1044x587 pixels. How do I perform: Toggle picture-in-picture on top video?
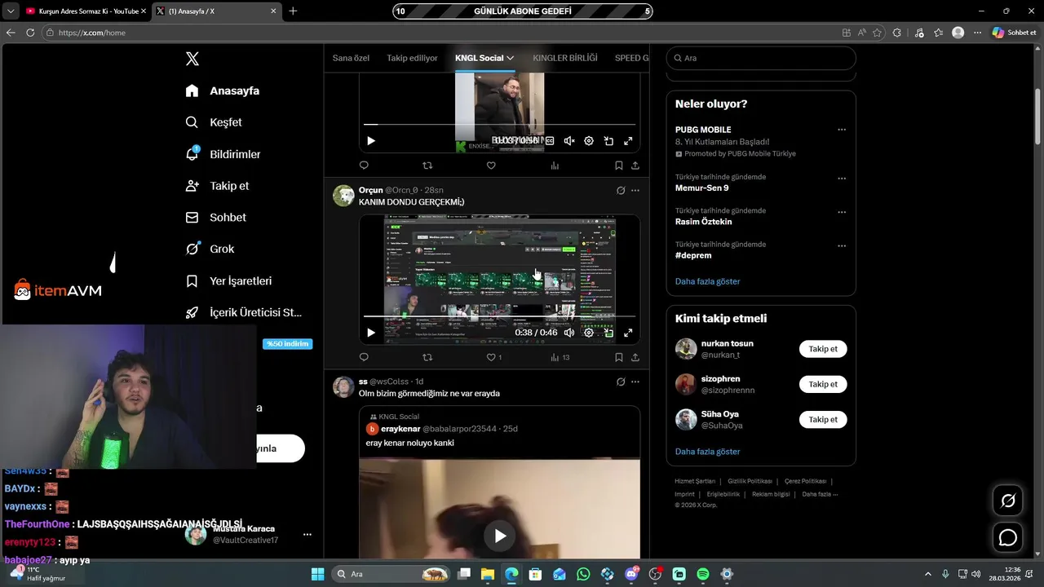[x=608, y=141]
